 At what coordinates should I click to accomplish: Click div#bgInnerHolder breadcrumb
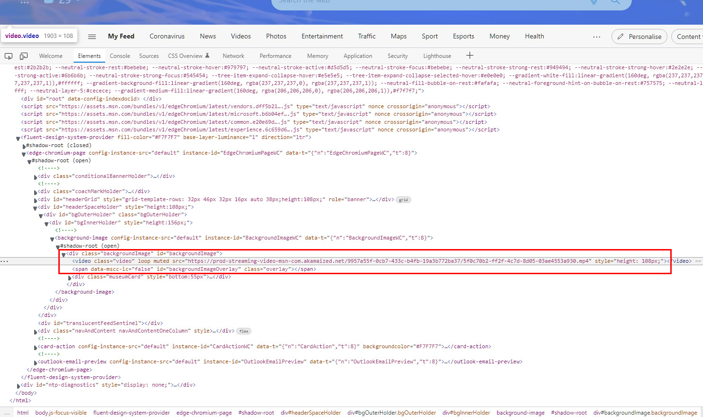click(466, 413)
